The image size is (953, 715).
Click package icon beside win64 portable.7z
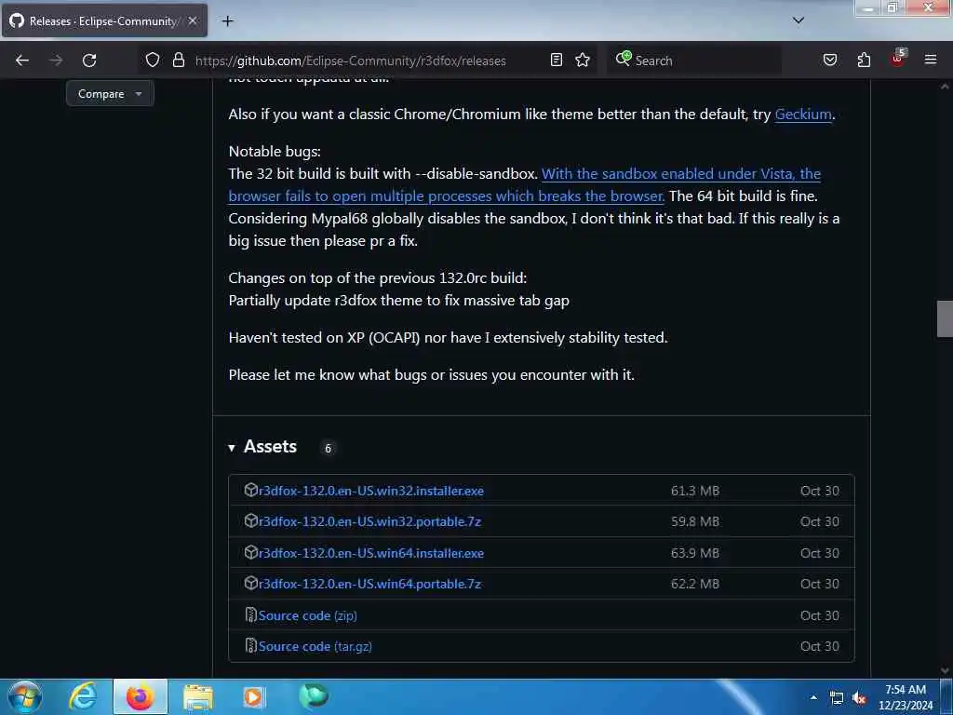tap(251, 583)
